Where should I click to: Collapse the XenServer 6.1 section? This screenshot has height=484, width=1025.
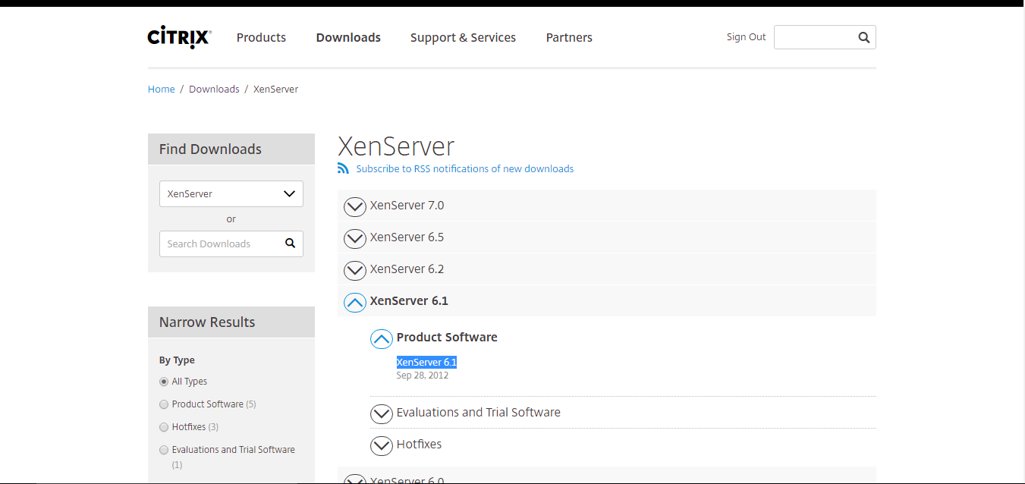[607, 301]
